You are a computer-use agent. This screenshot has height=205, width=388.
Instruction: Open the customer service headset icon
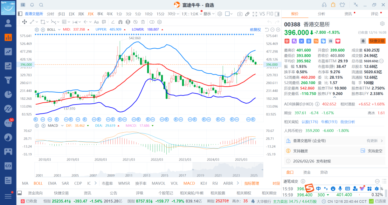coord(324,5)
